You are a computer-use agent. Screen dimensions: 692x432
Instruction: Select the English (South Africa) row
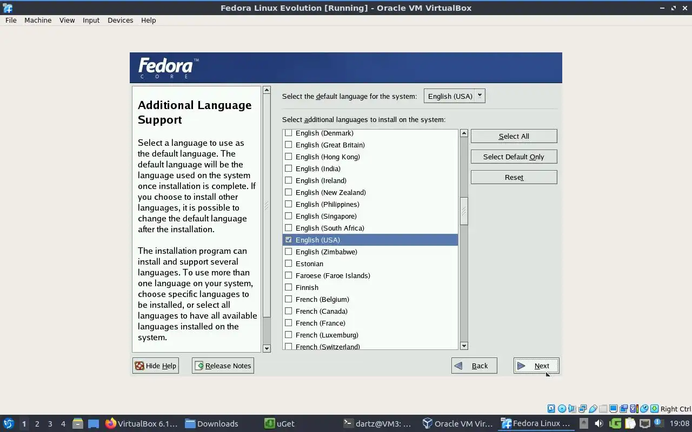click(x=370, y=228)
